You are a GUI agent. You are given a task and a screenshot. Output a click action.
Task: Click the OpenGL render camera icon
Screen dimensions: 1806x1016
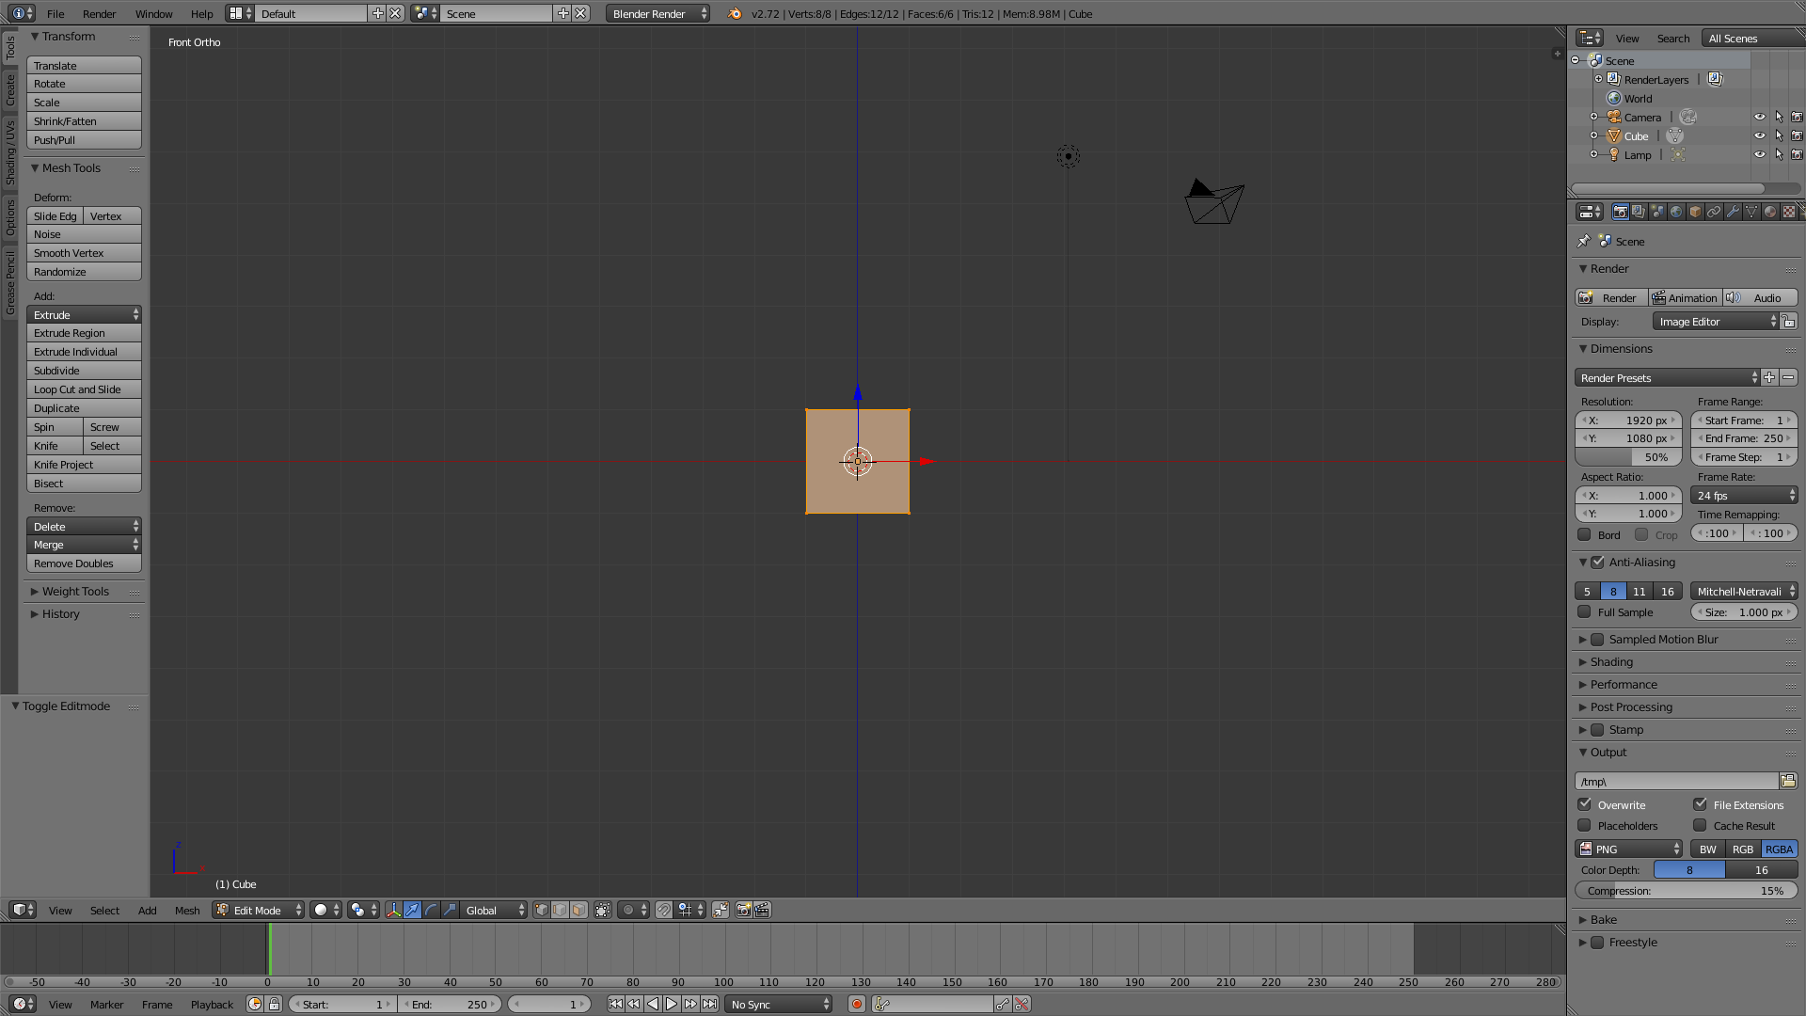743,910
